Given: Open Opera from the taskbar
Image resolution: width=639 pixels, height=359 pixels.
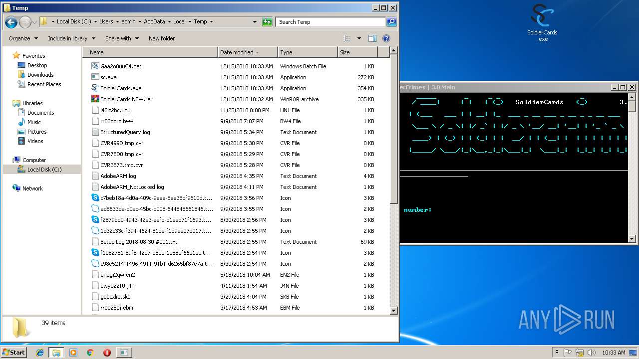Looking at the screenshot, I should click(107, 353).
